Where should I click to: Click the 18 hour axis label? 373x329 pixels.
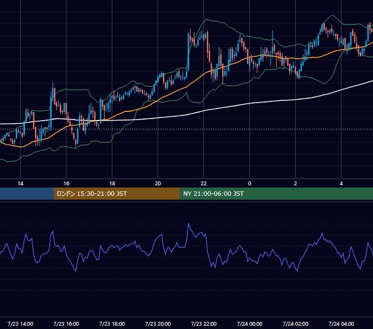pyautogui.click(x=112, y=184)
